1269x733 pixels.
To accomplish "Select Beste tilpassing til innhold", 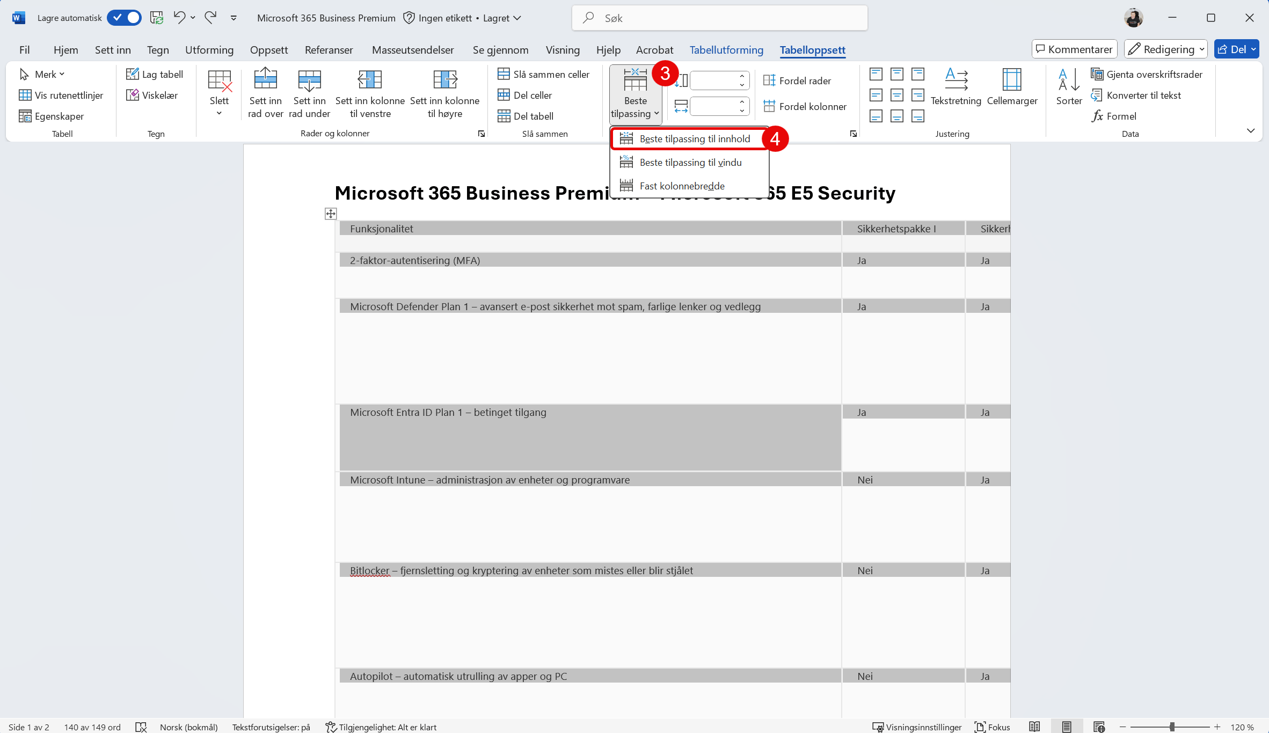I will pyautogui.click(x=690, y=139).
